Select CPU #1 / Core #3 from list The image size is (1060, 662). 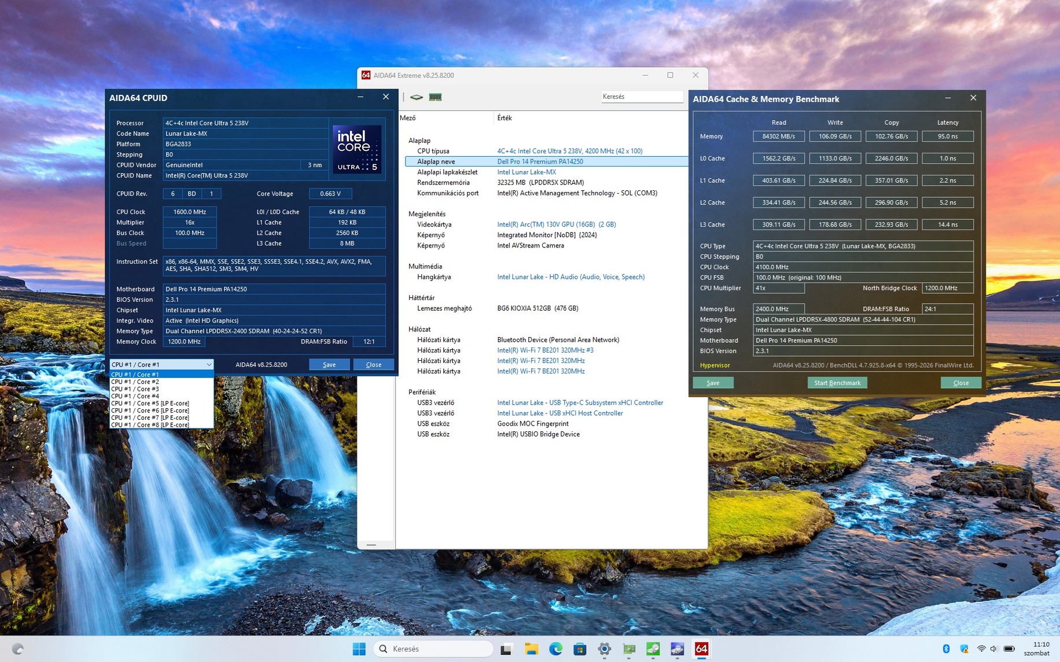point(161,389)
